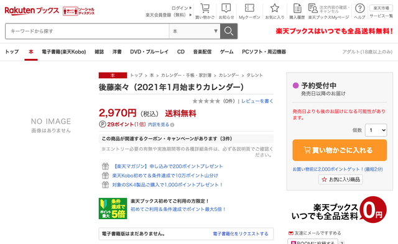Click the magnifying glass search button

(229, 31)
